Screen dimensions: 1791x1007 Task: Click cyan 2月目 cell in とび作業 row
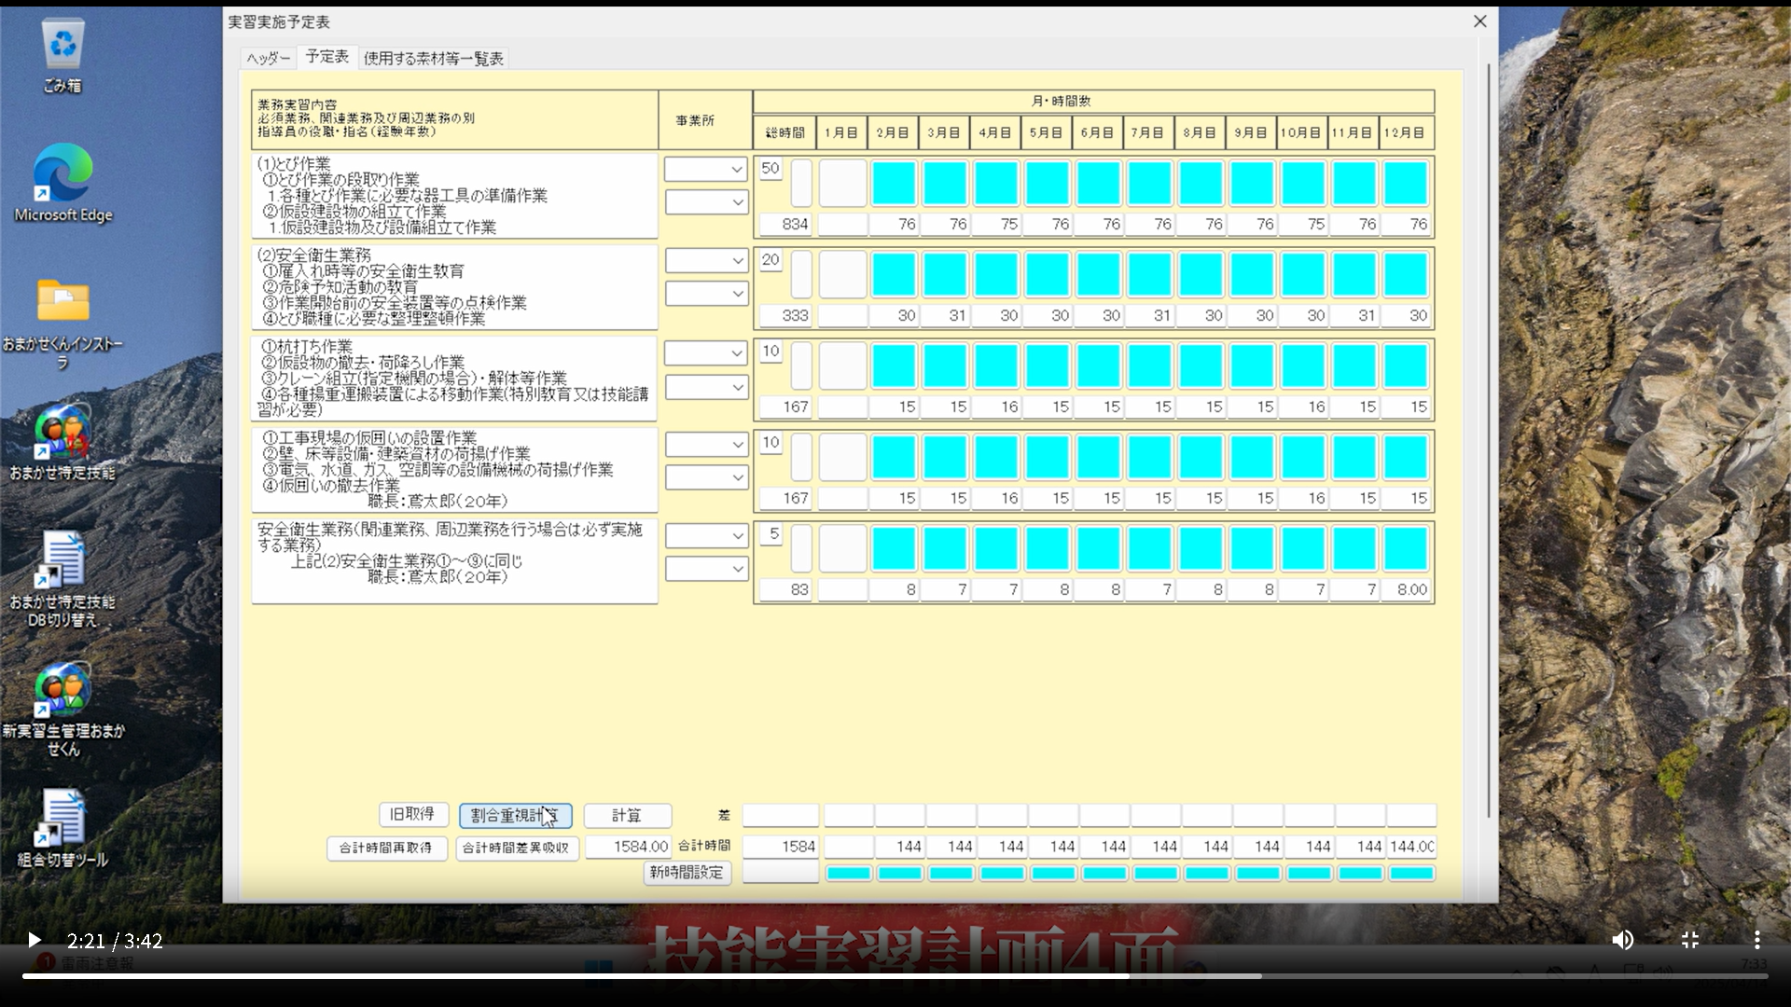click(894, 183)
